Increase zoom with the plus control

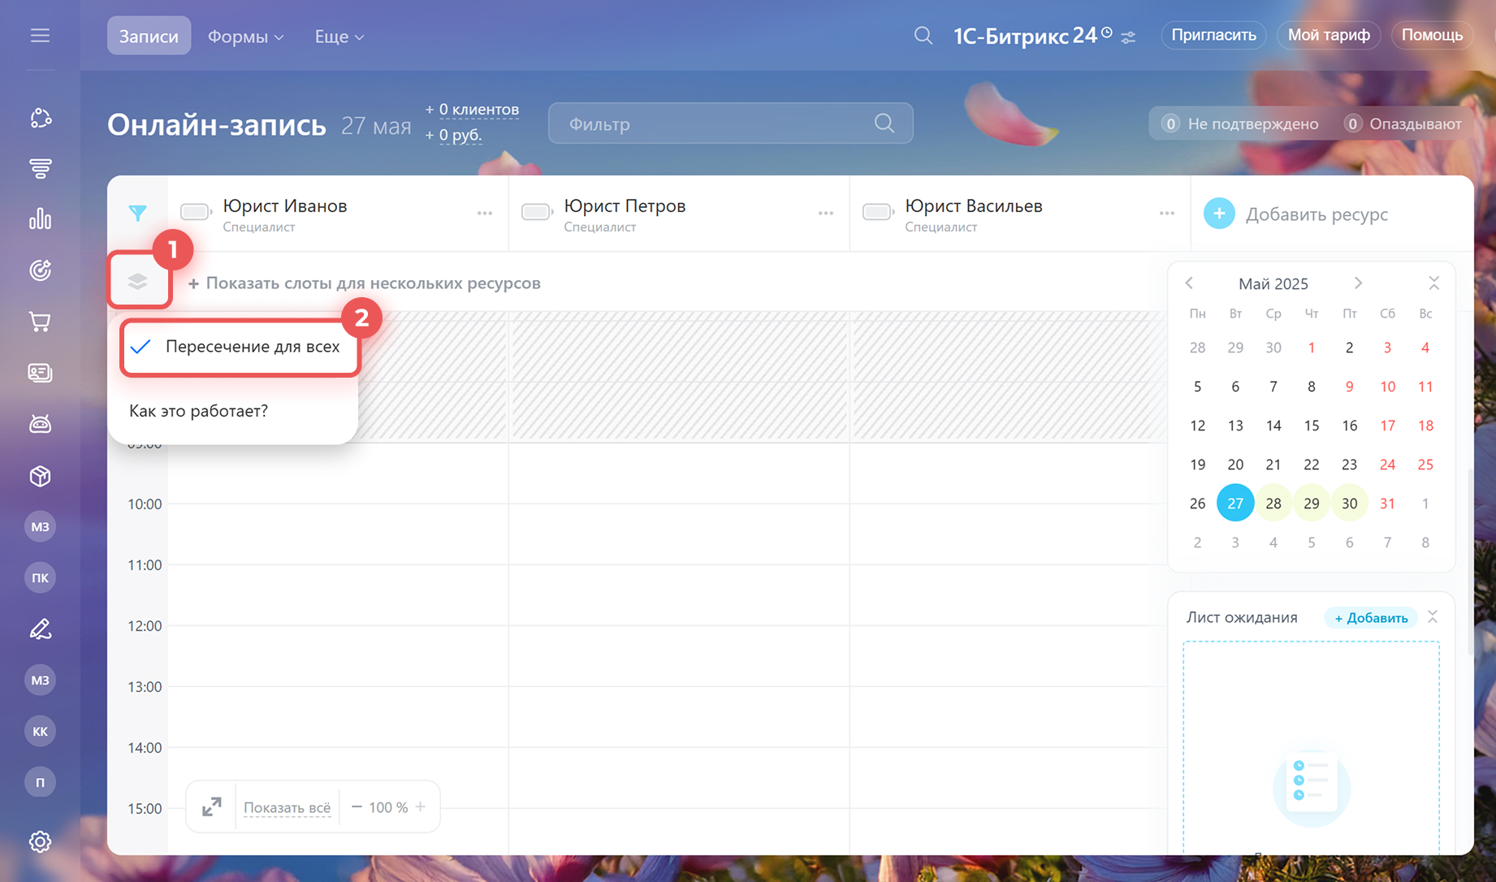tap(421, 806)
